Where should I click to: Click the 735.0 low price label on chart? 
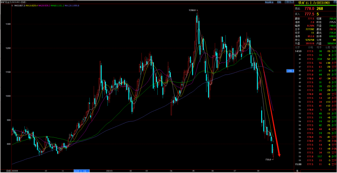[x=268, y=160]
